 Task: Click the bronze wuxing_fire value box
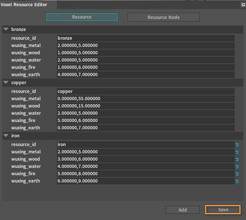(145, 67)
